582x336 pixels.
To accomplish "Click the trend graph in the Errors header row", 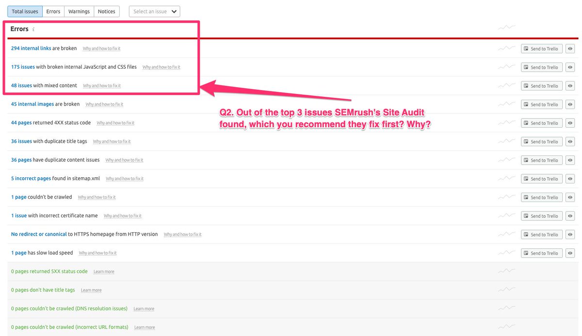I will click(506, 28).
